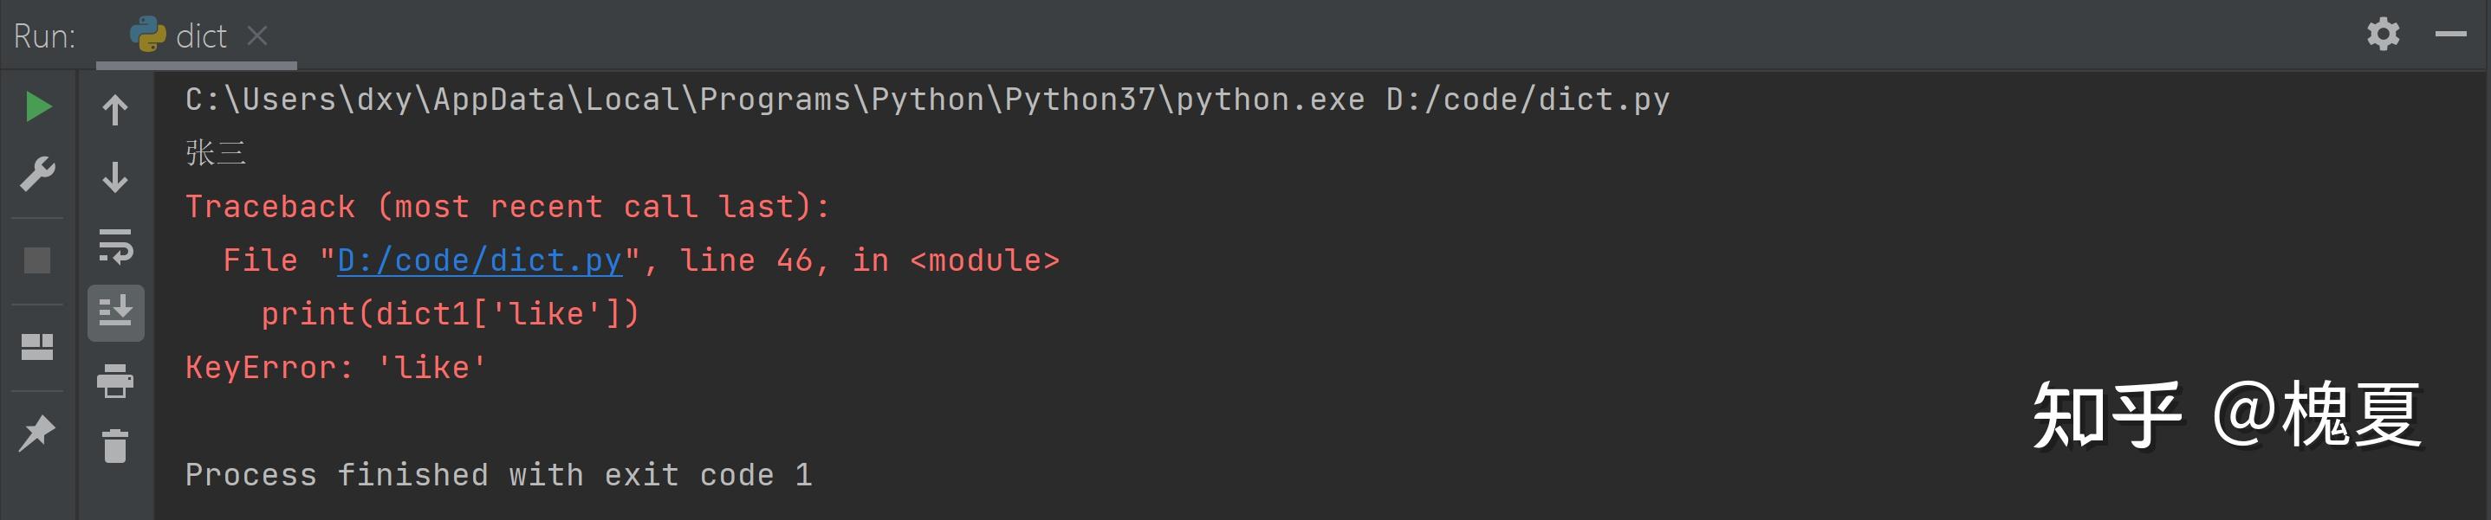Image resolution: width=2491 pixels, height=520 pixels.
Task: Rerun the dict script
Action: click(39, 106)
